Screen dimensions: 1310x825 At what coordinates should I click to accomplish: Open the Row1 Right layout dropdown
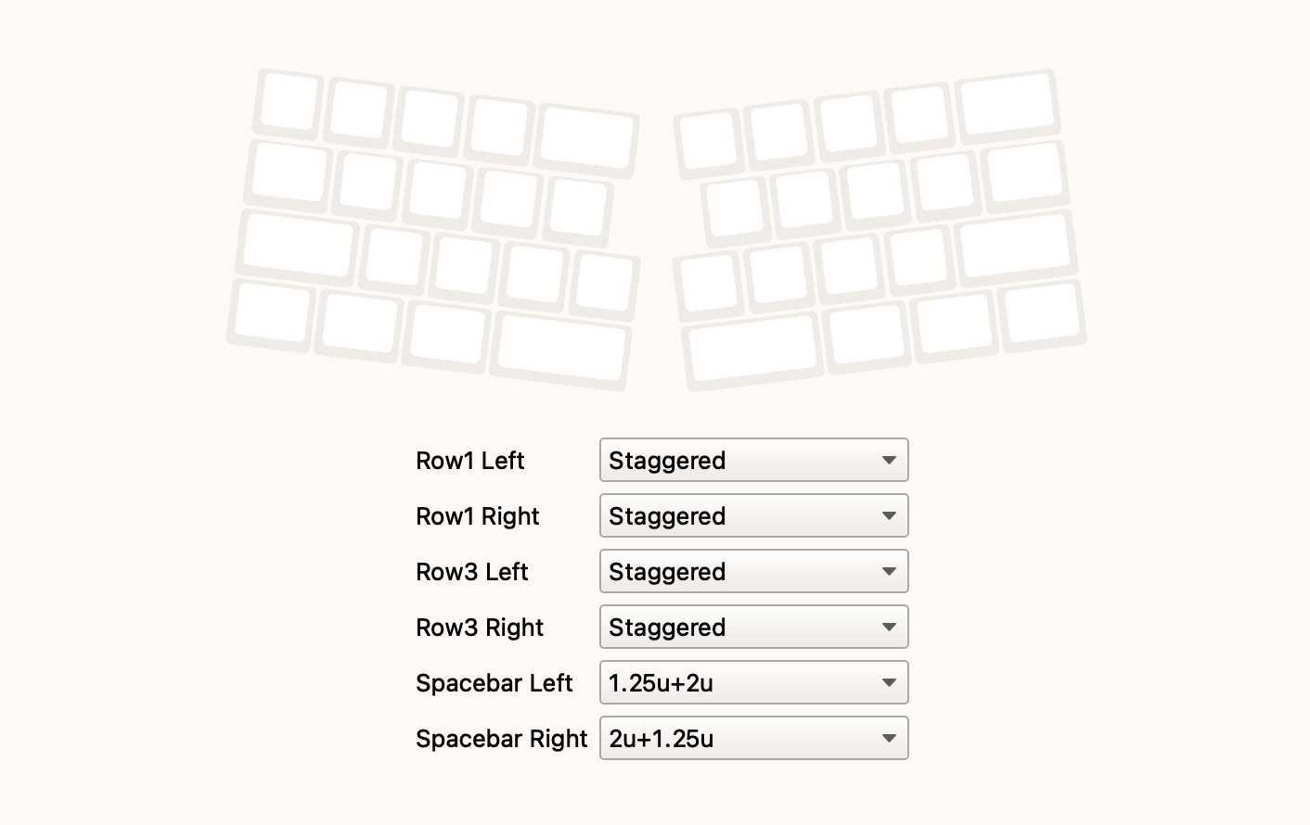click(753, 515)
